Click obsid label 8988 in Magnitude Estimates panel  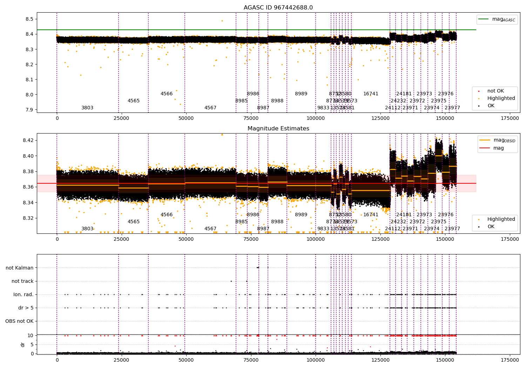point(277,222)
